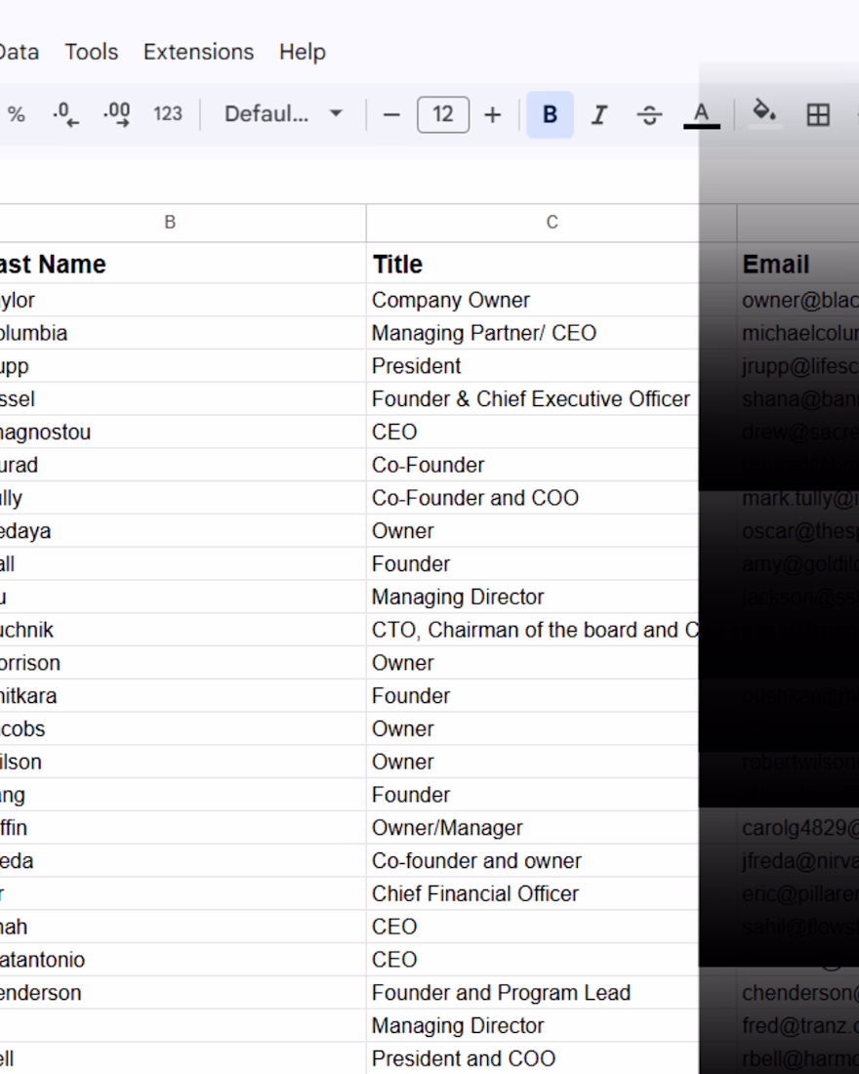This screenshot has width=859, height=1074.
Task: Select the last name cell ending 'olumbia'
Action: click(183, 333)
